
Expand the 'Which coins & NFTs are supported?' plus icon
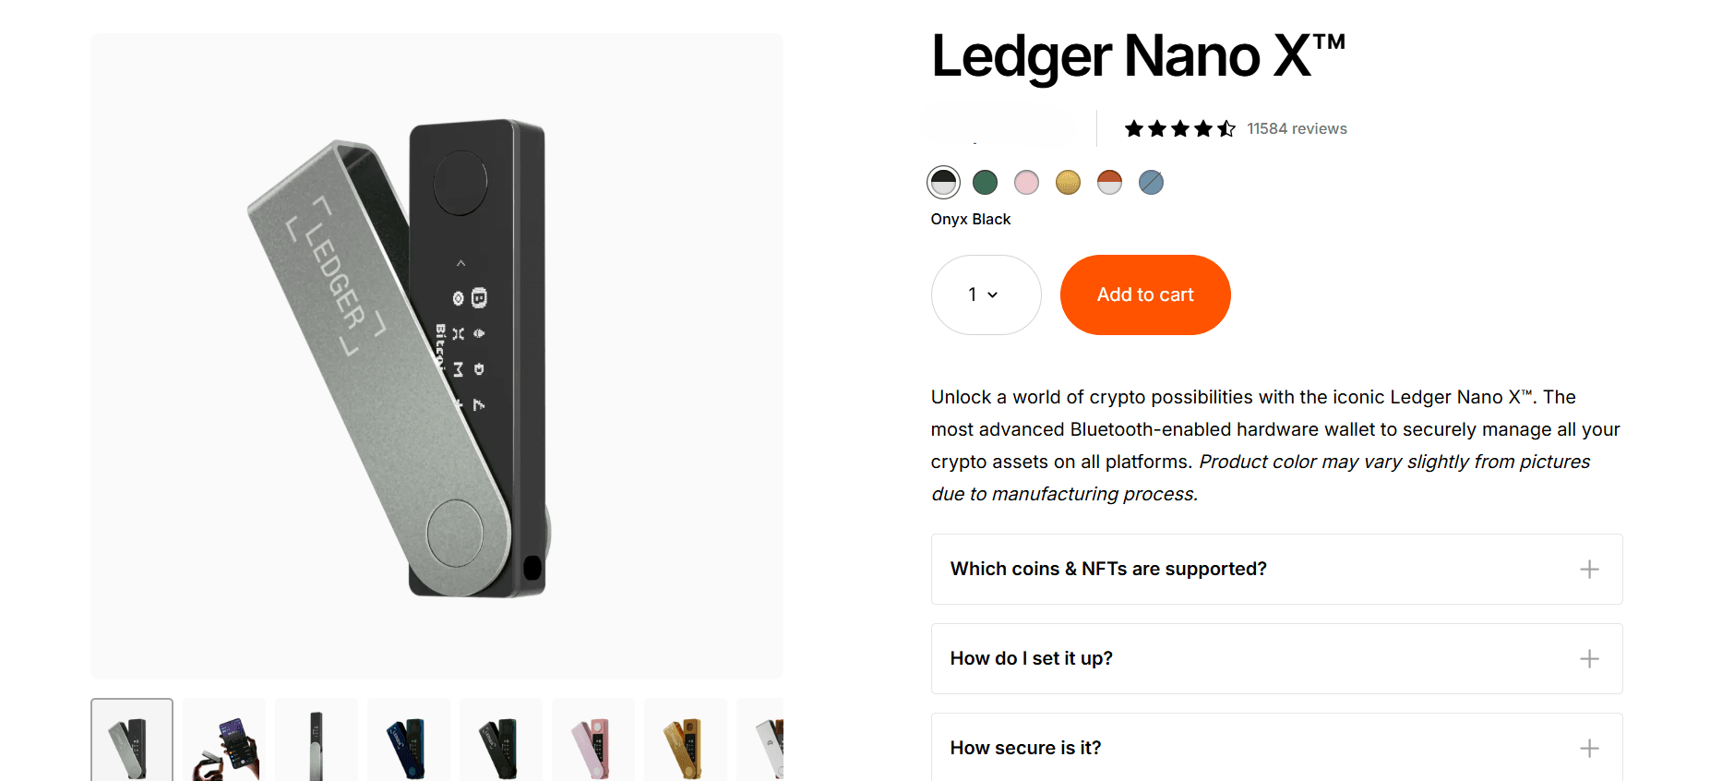[1589, 570]
